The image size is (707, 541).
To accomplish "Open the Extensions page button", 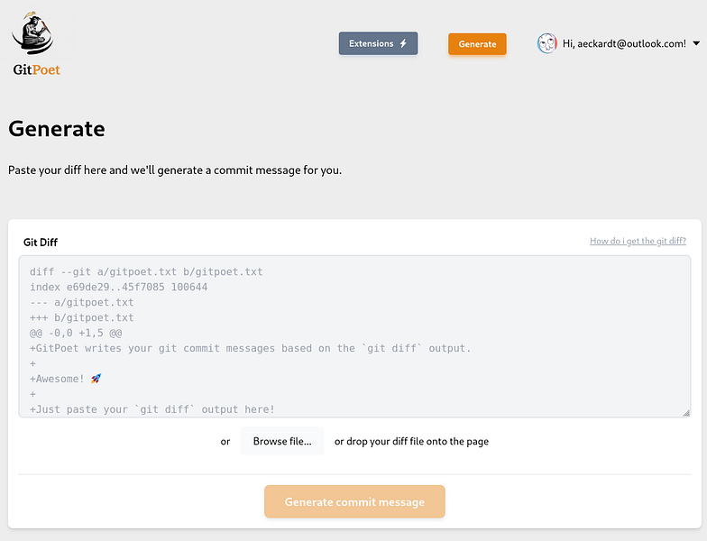I will point(378,43).
